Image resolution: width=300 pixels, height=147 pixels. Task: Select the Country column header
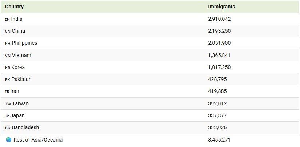tap(14, 7)
